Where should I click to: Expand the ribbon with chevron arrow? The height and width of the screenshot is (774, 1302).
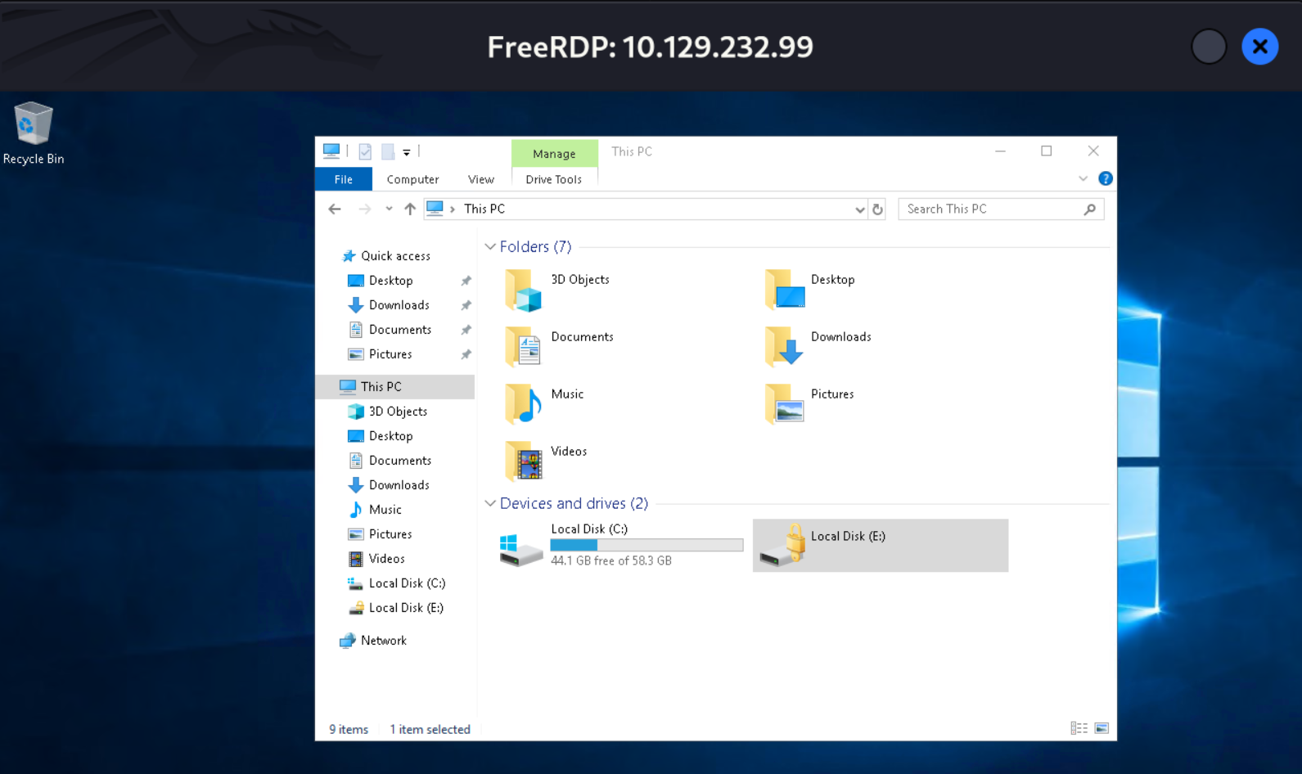pyautogui.click(x=1083, y=178)
